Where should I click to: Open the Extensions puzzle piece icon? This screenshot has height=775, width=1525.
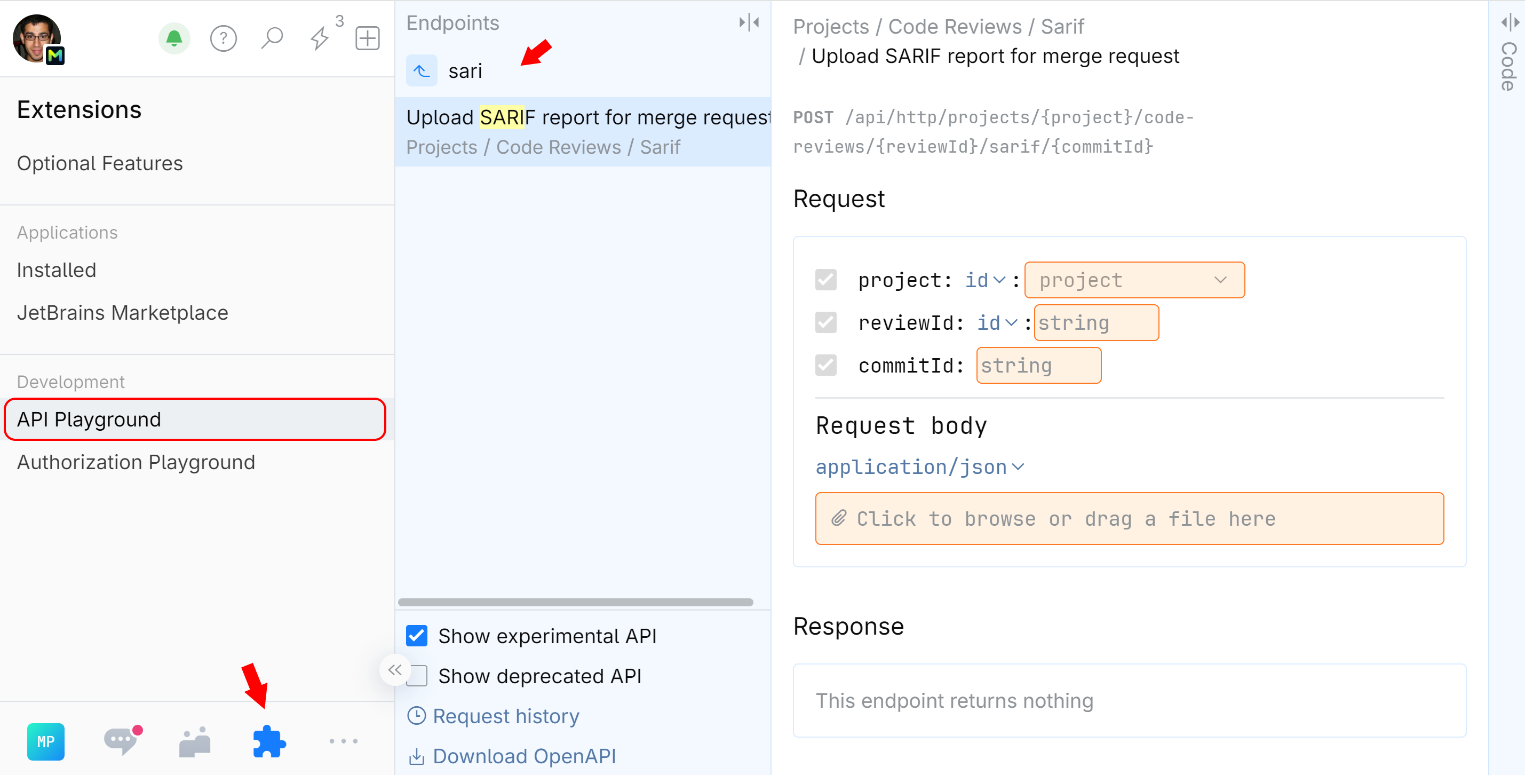[269, 741]
